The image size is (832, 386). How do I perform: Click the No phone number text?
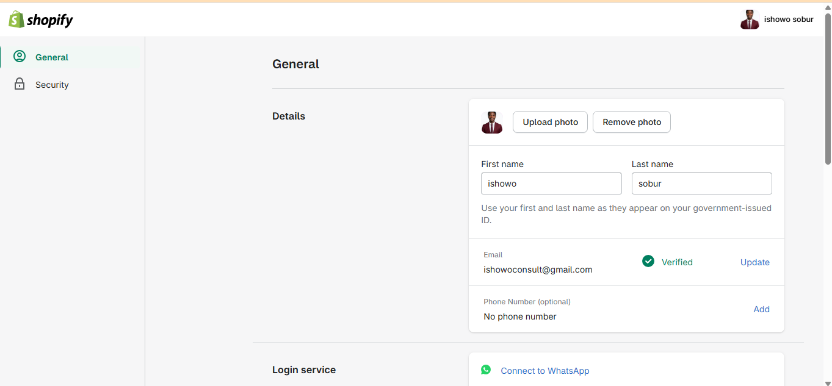point(520,316)
